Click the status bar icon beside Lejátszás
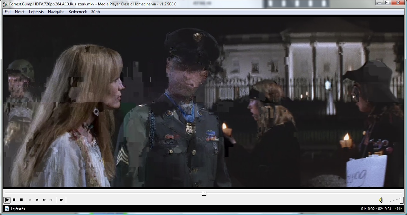 tap(7, 209)
